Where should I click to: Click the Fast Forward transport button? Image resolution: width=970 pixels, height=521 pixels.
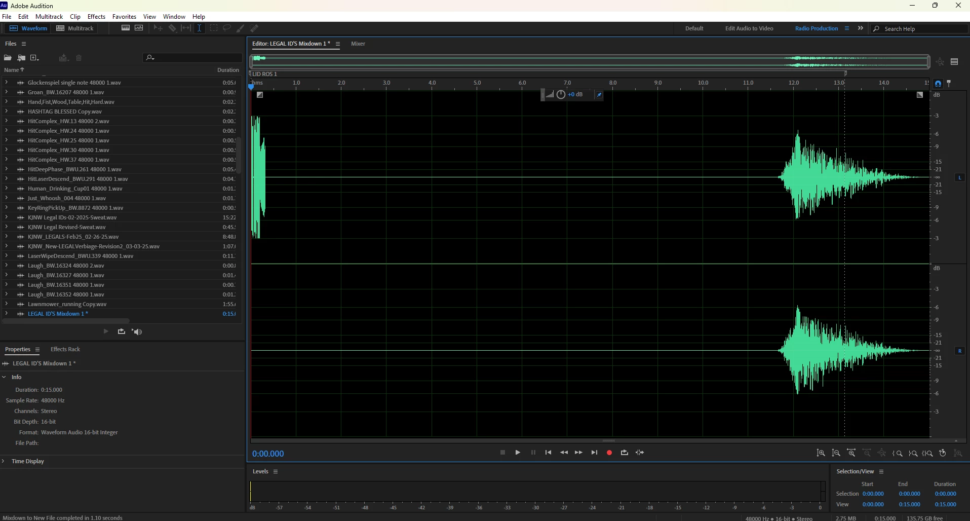578,453
